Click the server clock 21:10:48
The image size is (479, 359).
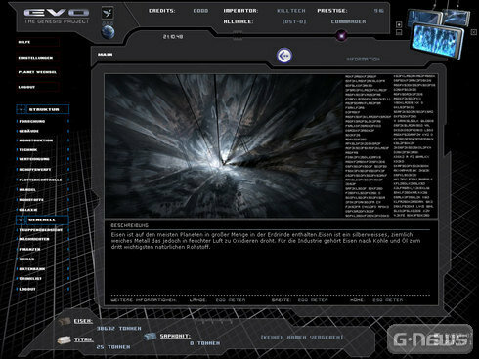coord(173,37)
